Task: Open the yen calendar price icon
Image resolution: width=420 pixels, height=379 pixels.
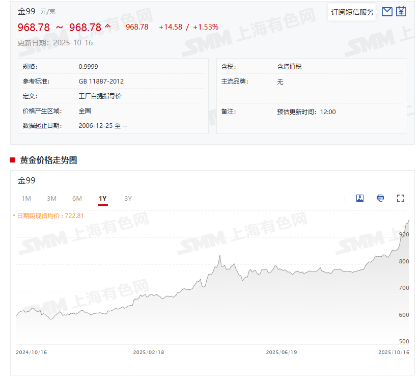Action: (401, 11)
